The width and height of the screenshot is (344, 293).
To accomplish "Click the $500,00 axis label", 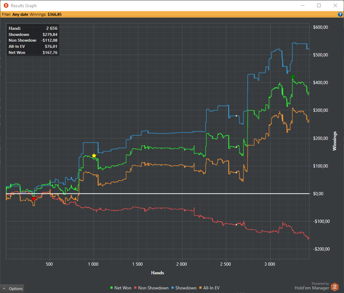I will tap(320, 55).
